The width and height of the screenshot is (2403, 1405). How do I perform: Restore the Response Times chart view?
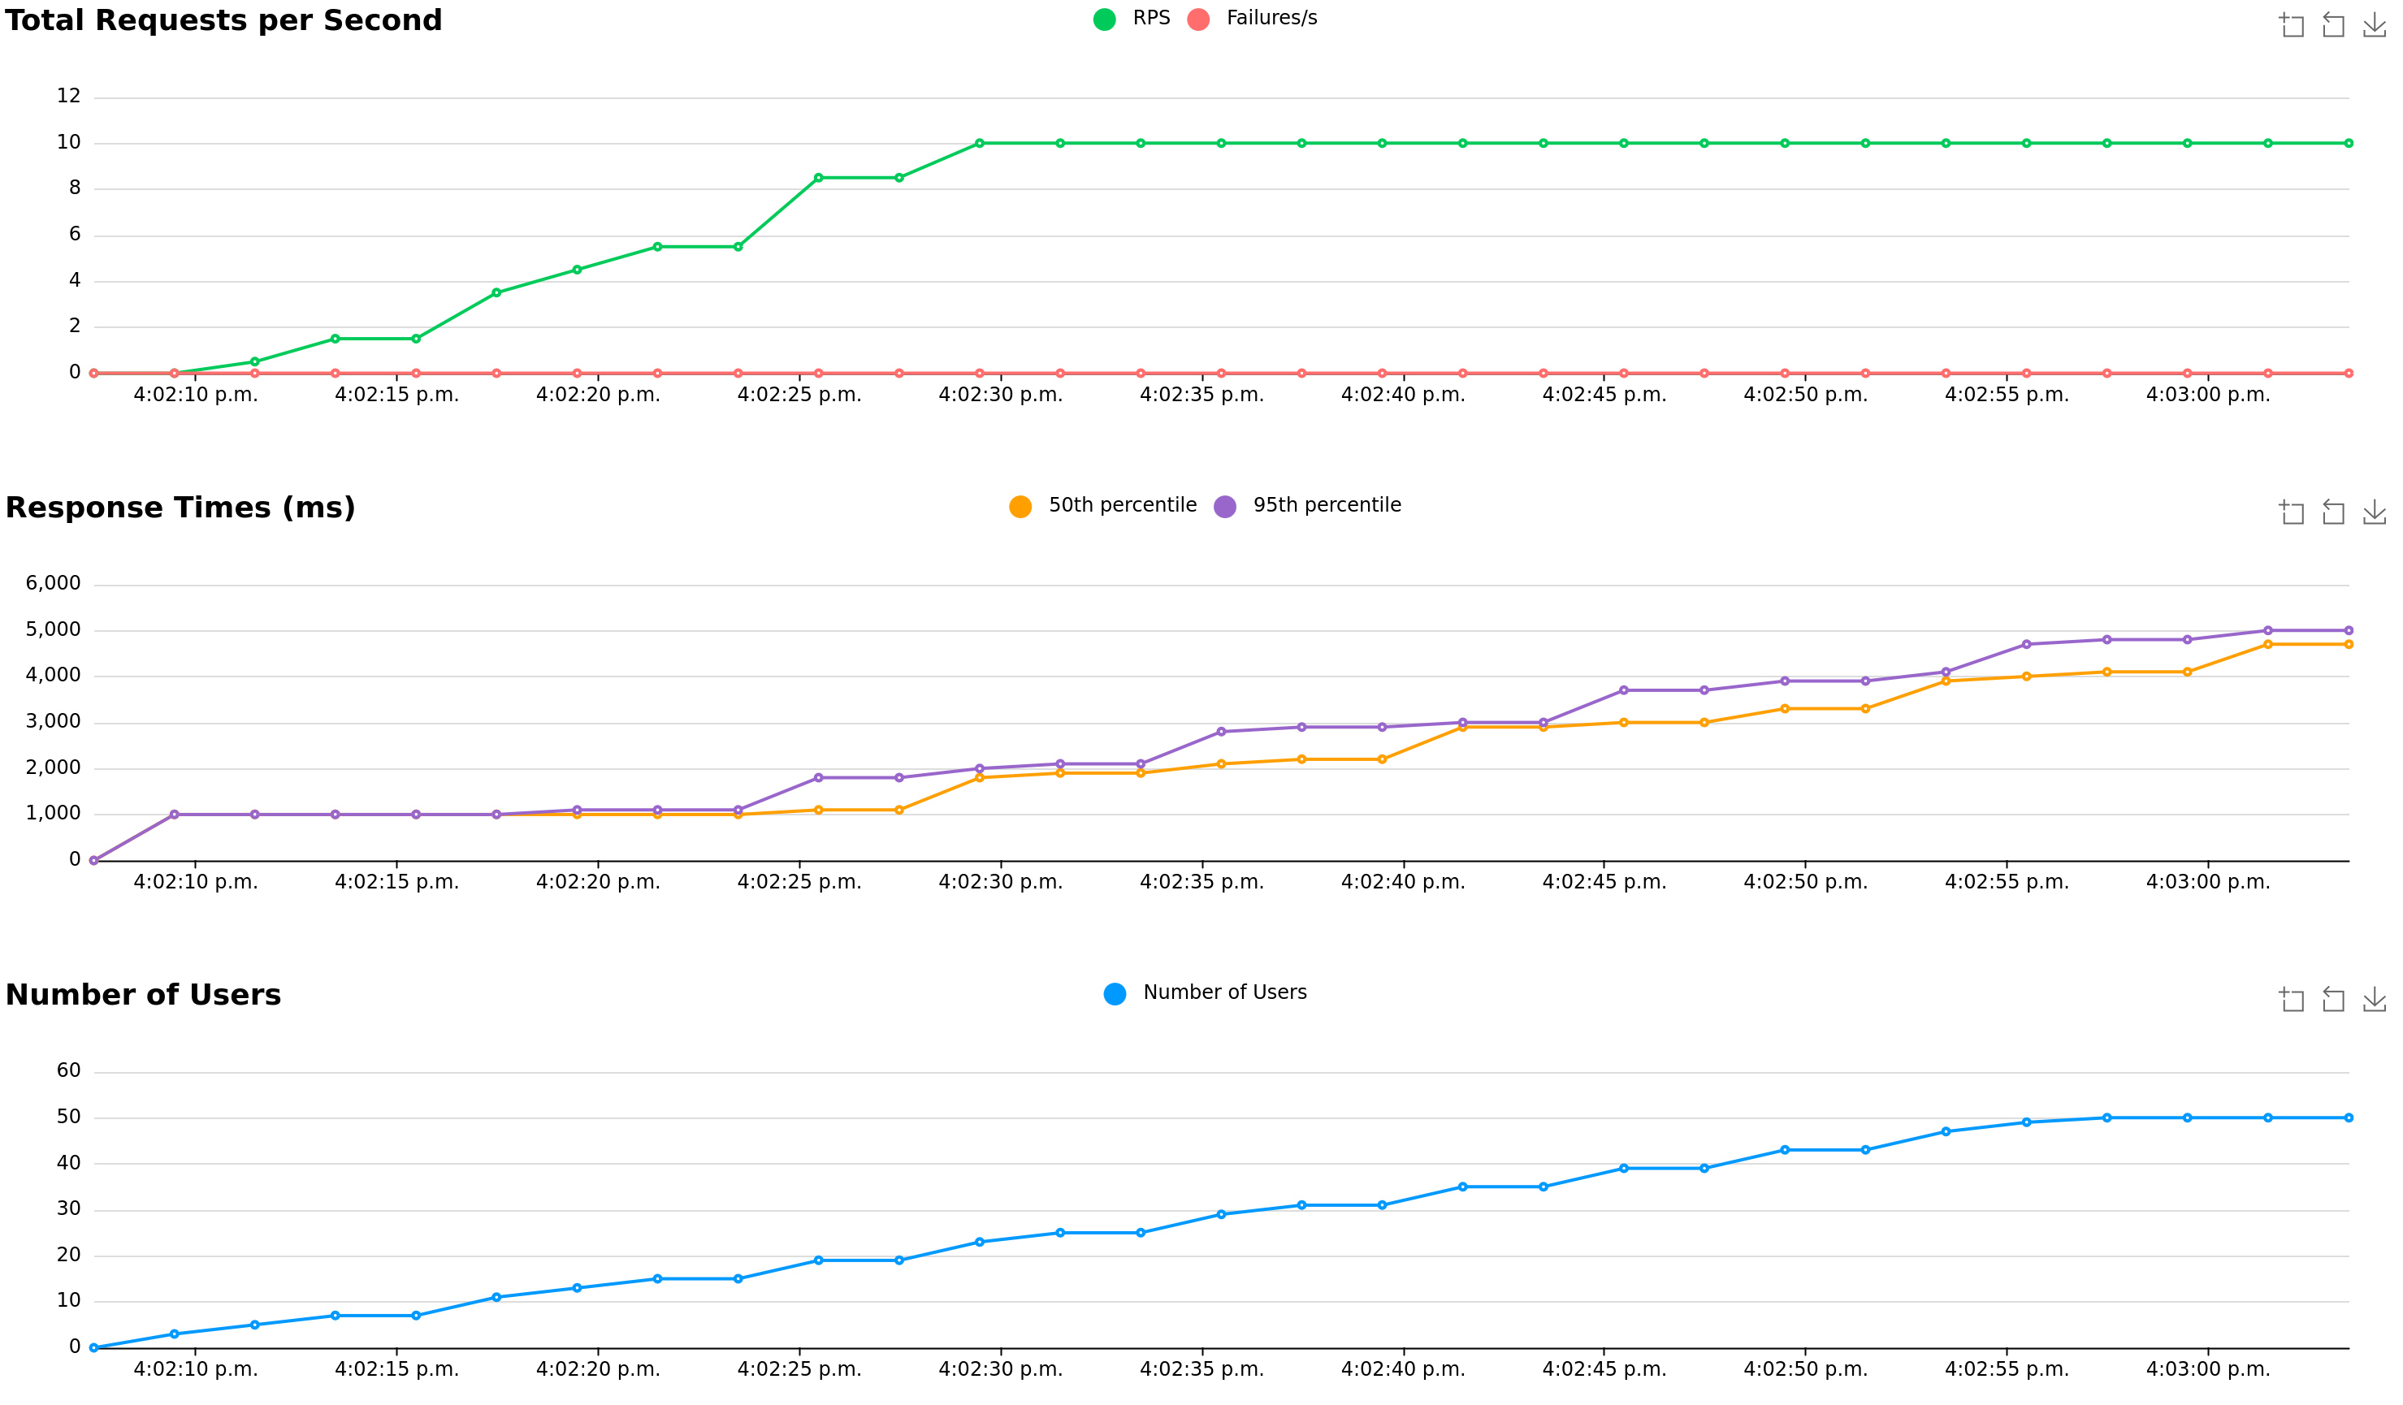pyautogui.click(x=2333, y=512)
